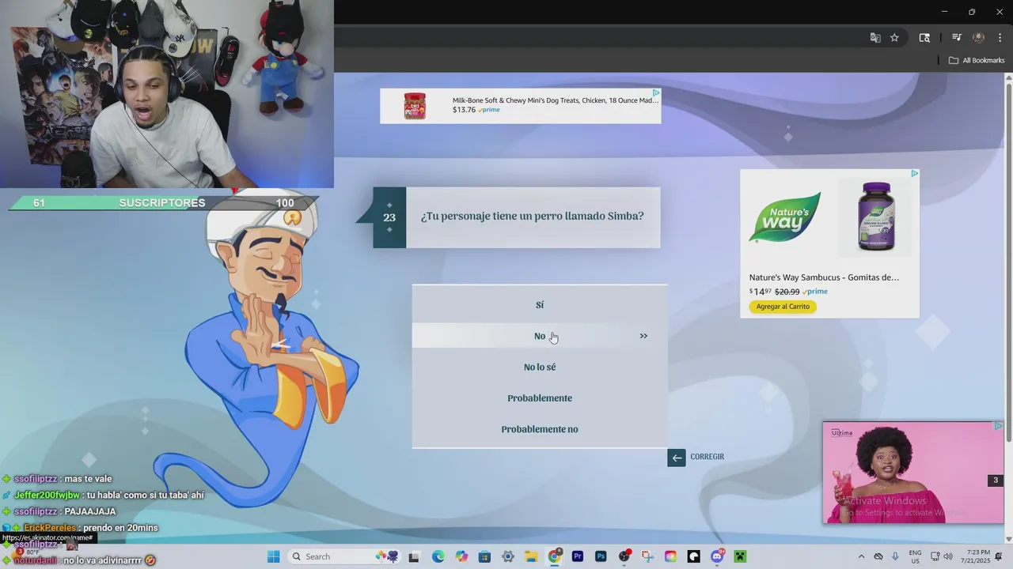Open the clock showing 7:23 PM
This screenshot has width=1013, height=569.
[x=977, y=556]
